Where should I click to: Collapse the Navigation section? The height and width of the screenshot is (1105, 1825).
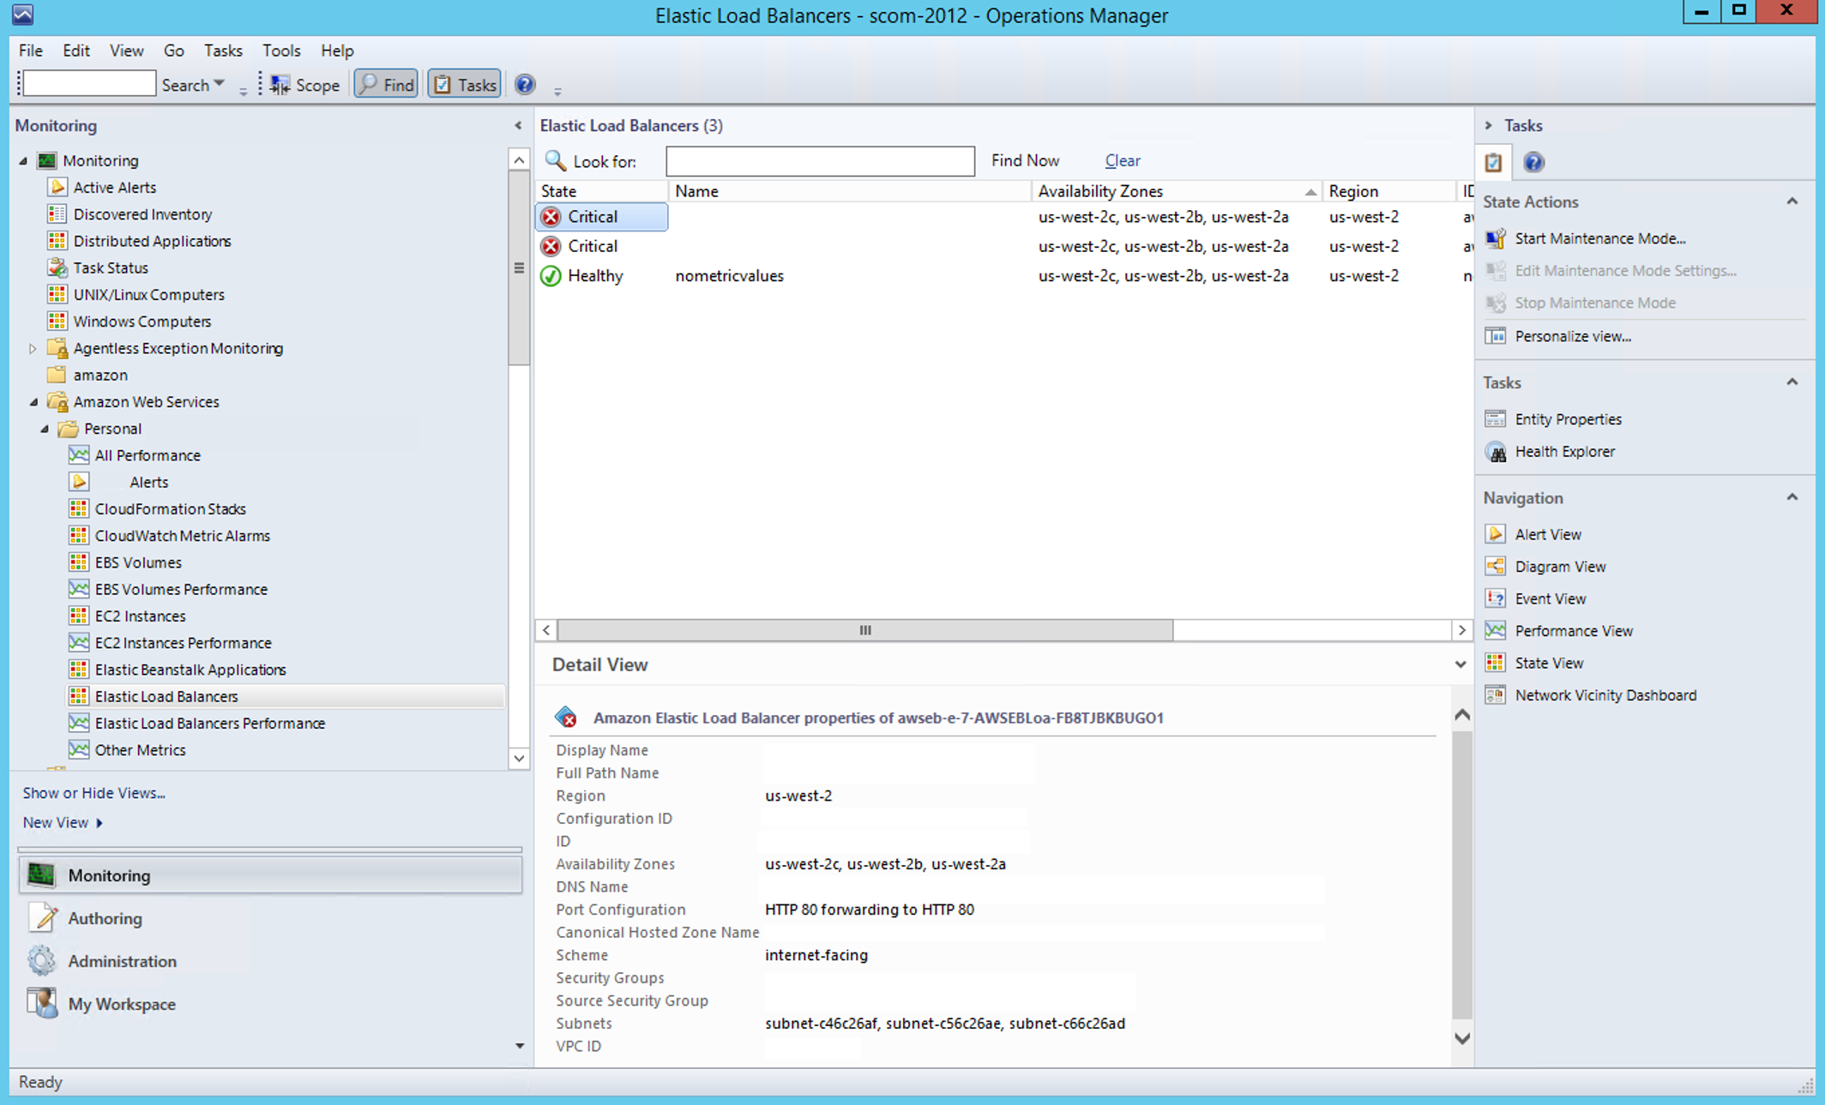coord(1792,496)
